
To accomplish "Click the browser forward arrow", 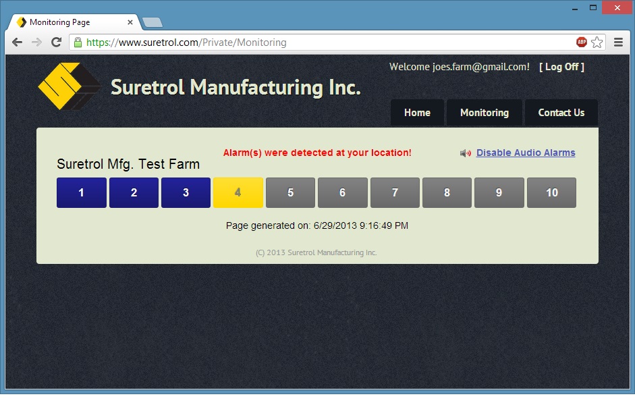I will 37,43.
